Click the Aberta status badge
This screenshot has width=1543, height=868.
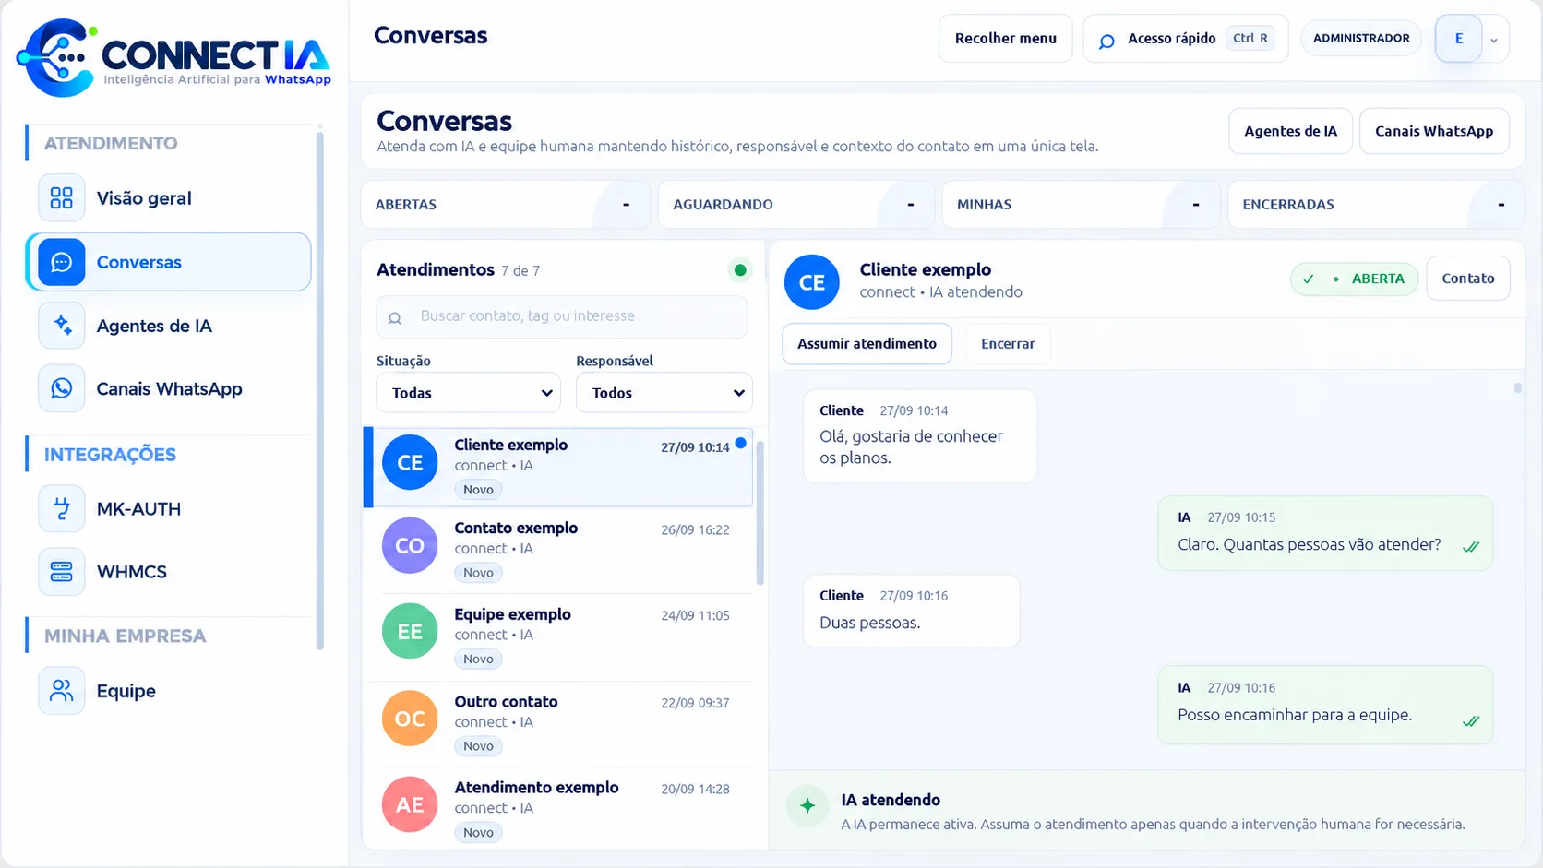click(1354, 279)
